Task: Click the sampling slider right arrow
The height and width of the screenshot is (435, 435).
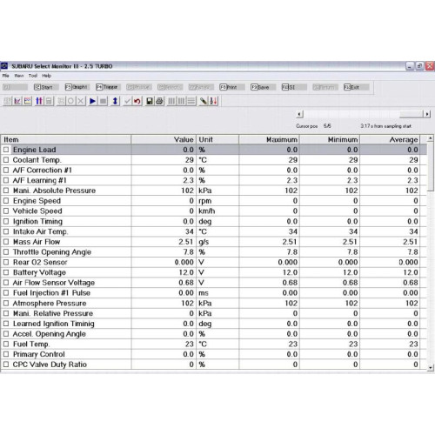Action: [x=426, y=114]
